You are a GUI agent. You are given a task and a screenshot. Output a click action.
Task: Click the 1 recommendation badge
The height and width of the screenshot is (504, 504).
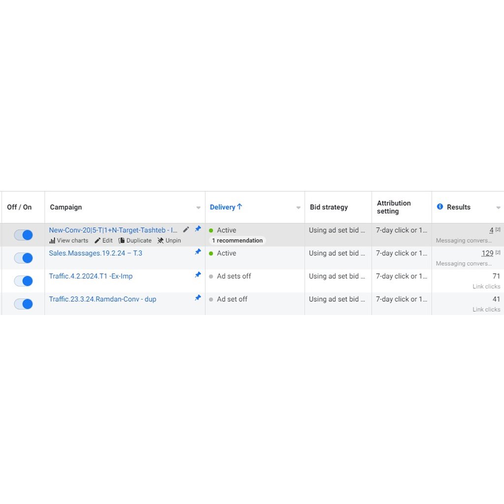pos(237,240)
